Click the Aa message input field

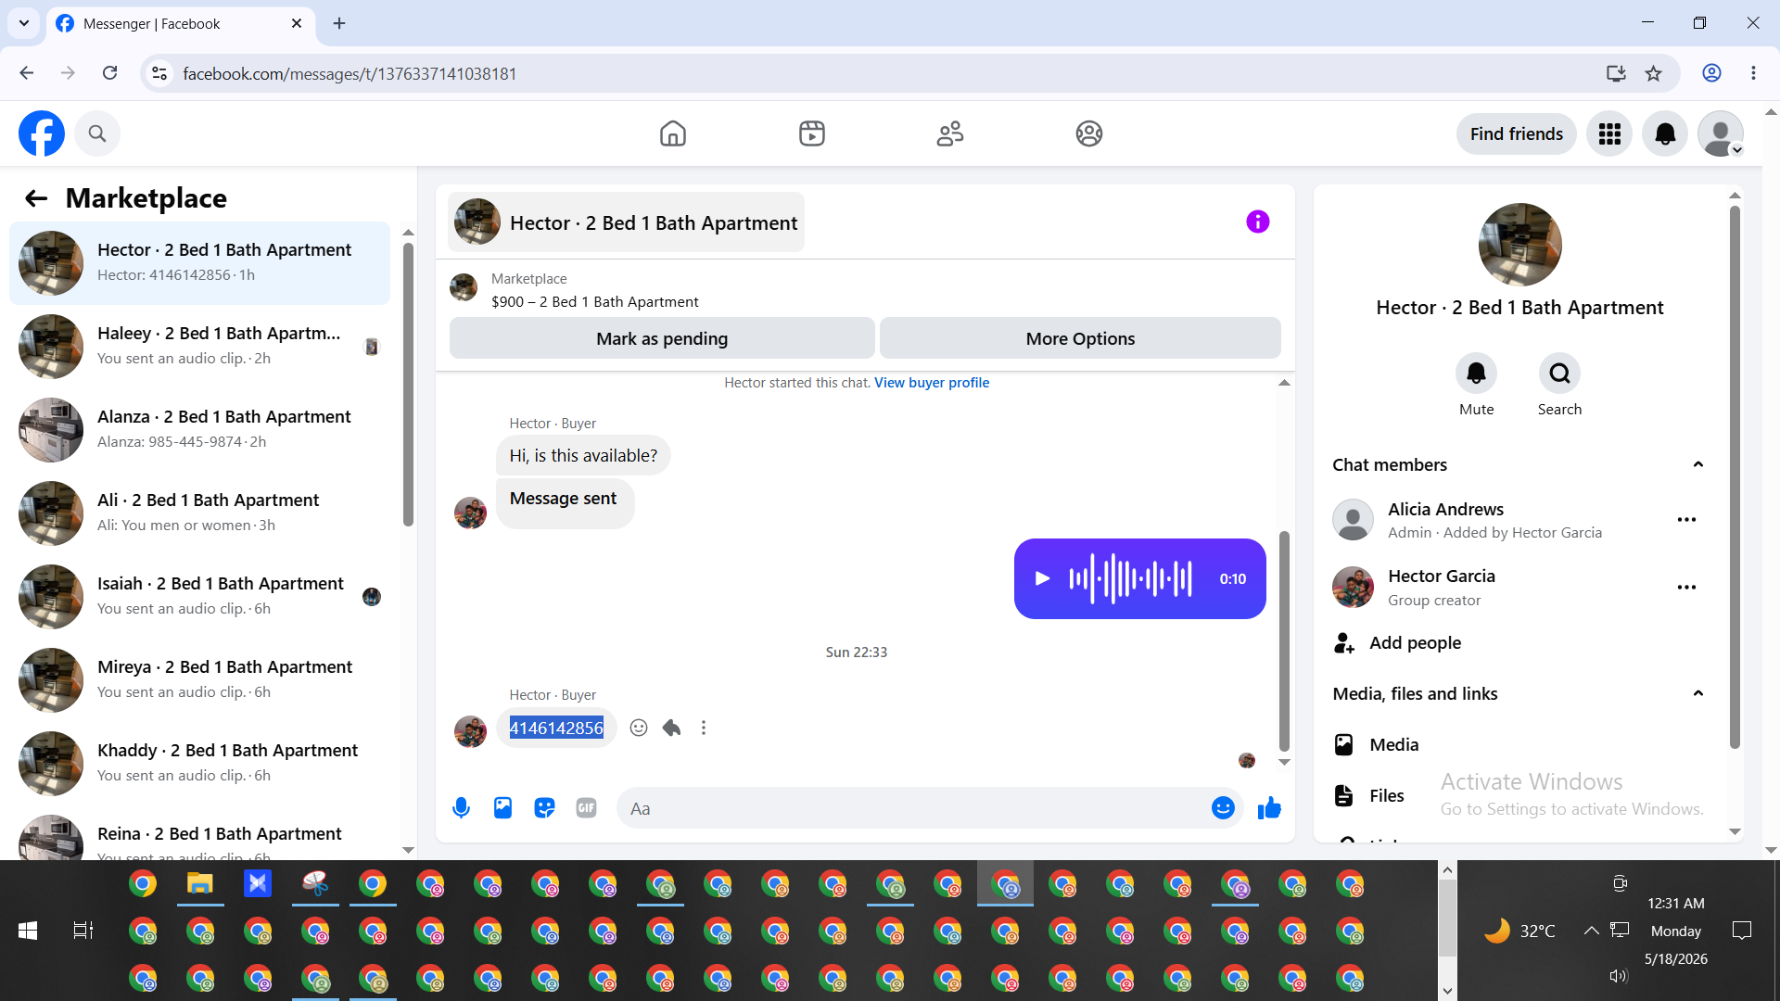click(913, 808)
